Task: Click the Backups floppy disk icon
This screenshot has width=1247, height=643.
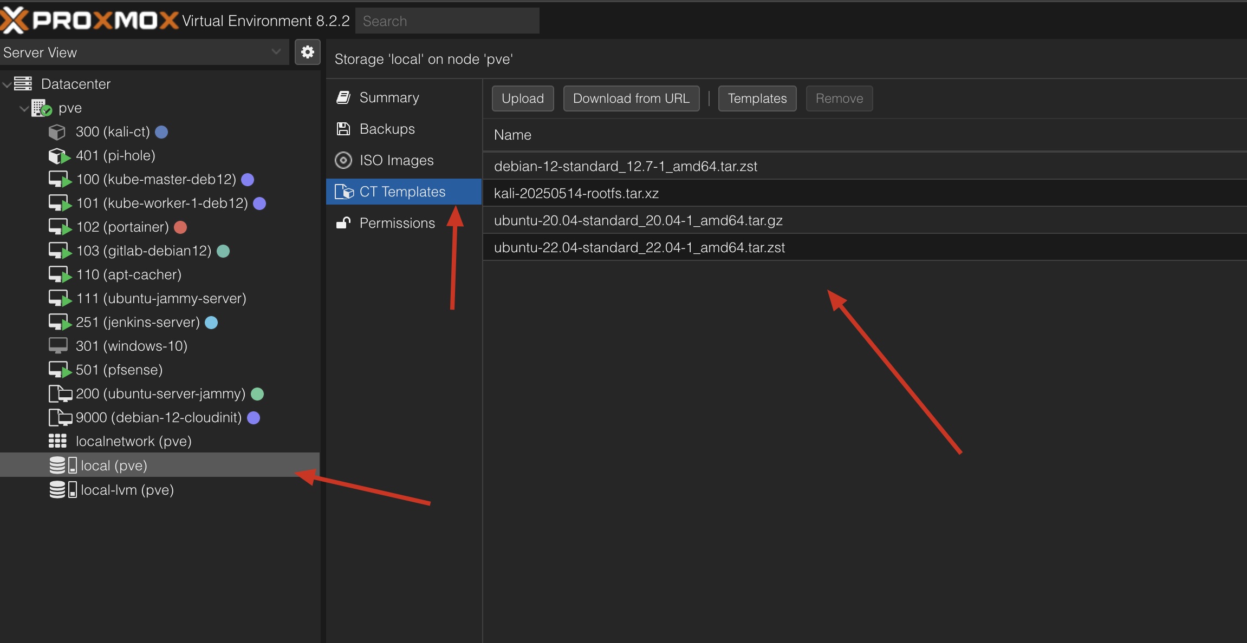Action: click(343, 129)
